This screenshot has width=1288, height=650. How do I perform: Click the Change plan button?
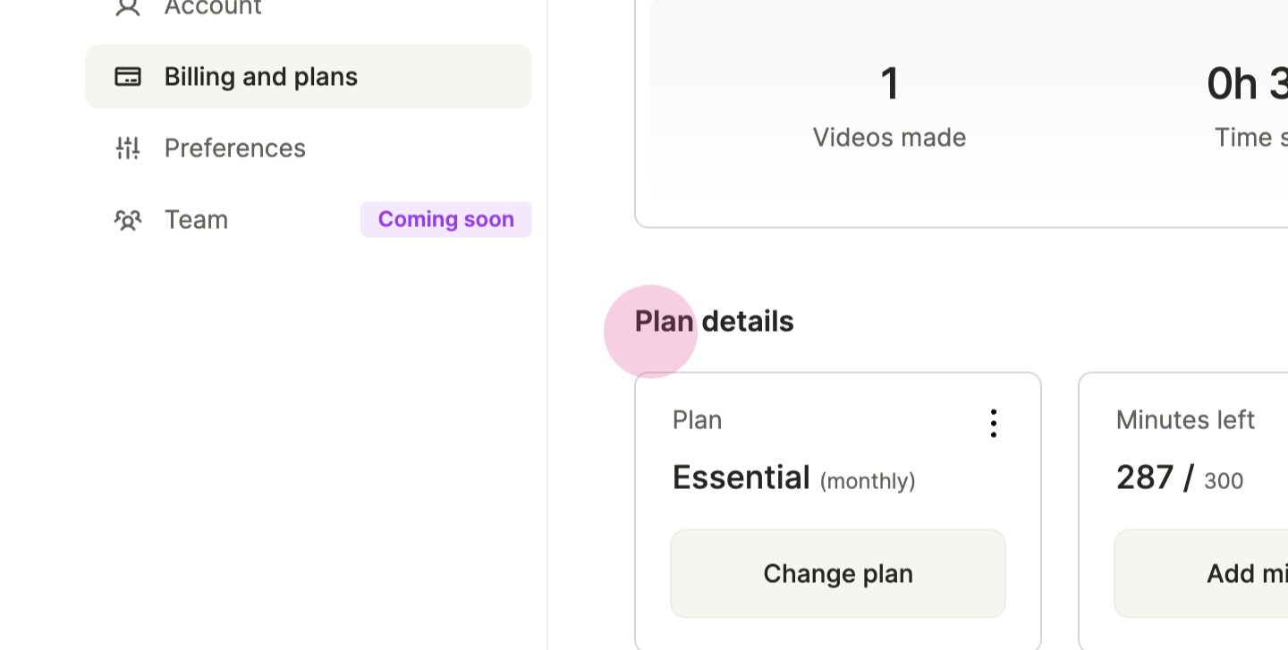coord(838,573)
